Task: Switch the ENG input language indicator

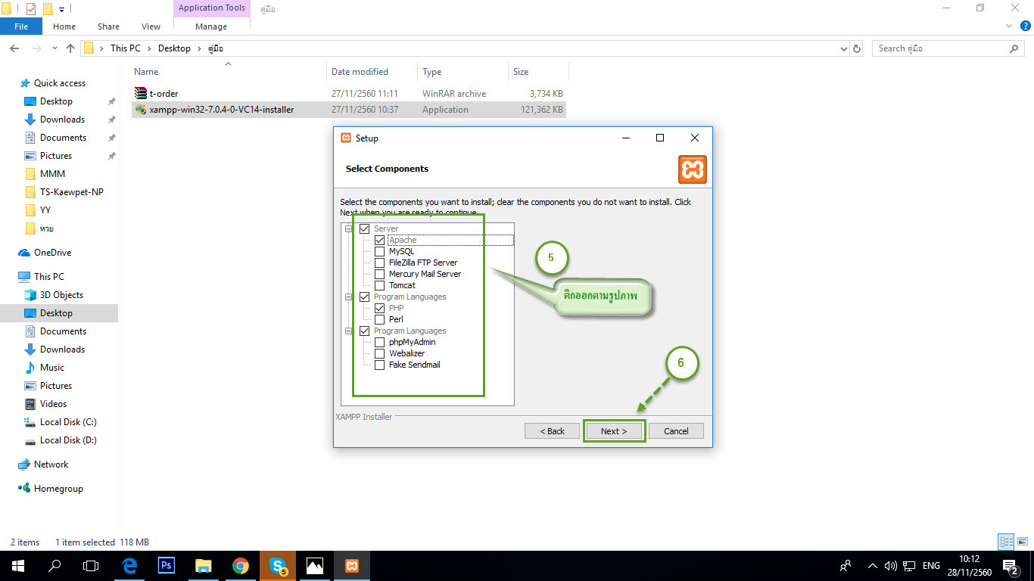Action: pos(931,565)
